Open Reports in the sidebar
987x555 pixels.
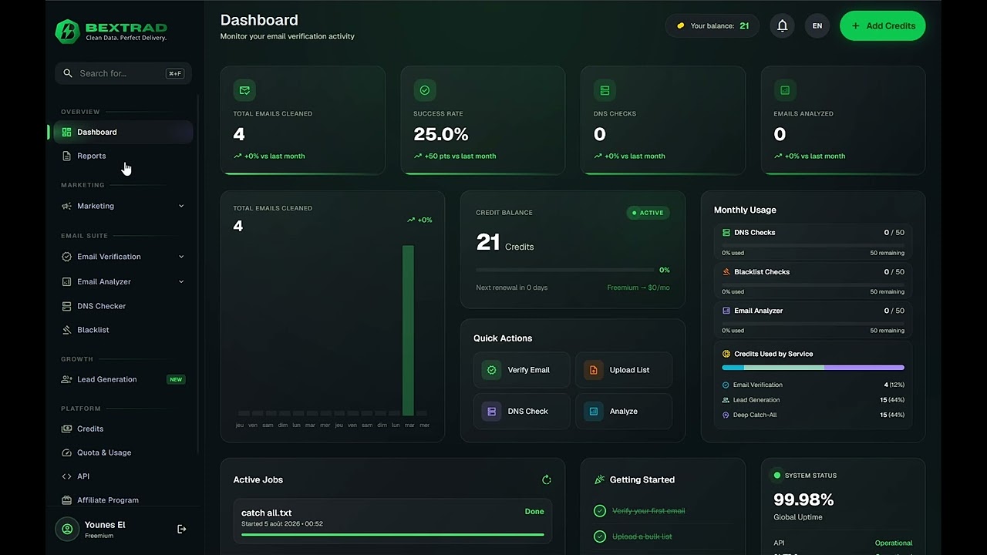click(123, 156)
